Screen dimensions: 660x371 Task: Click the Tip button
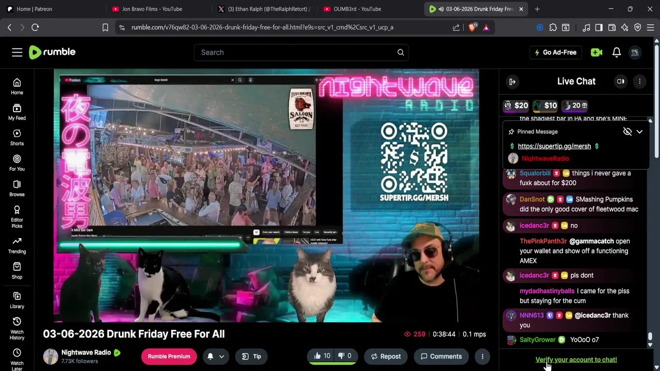(x=252, y=356)
